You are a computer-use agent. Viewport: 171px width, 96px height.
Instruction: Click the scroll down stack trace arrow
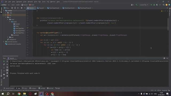7,64
